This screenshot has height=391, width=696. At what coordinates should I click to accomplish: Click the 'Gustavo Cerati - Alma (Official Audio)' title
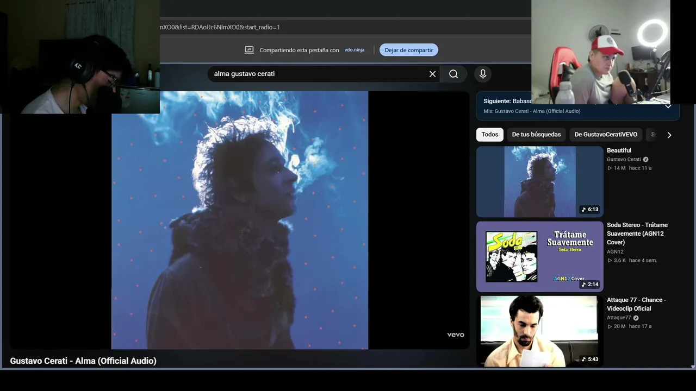click(x=83, y=361)
